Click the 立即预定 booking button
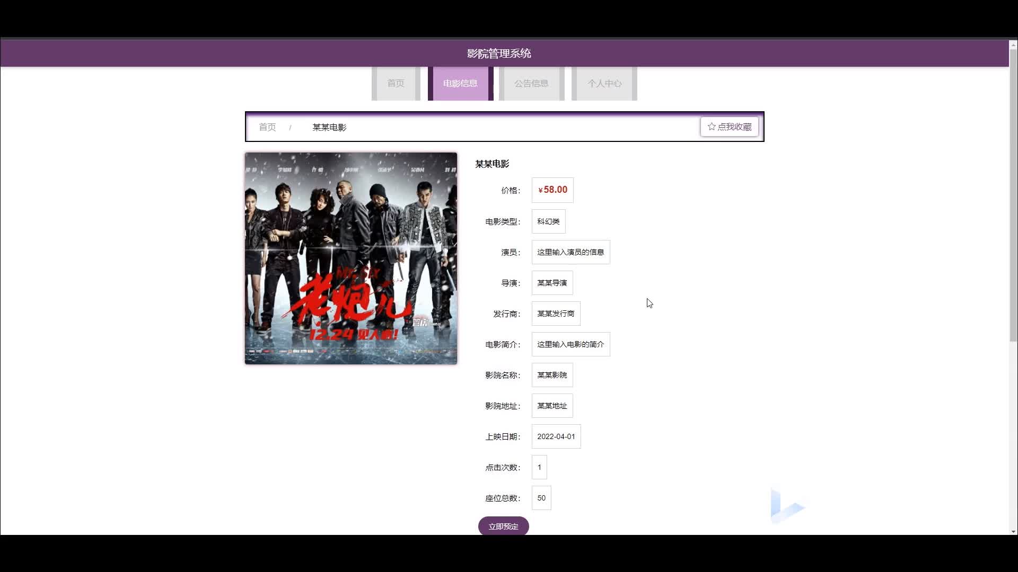 click(503, 526)
